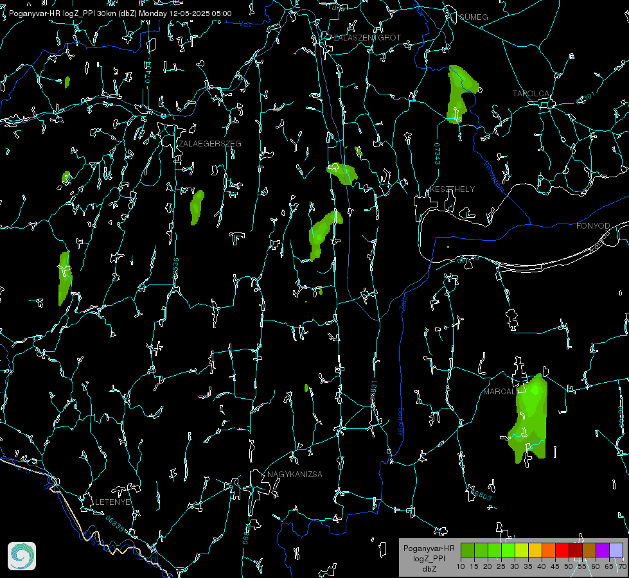Image resolution: width=629 pixels, height=578 pixels.
Task: Select the MARCALI town label
Action: pos(501,392)
